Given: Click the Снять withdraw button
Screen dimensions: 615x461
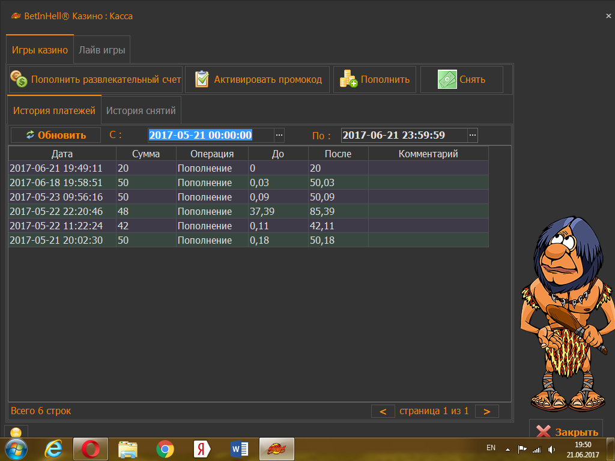Looking at the screenshot, I should click(x=462, y=79).
